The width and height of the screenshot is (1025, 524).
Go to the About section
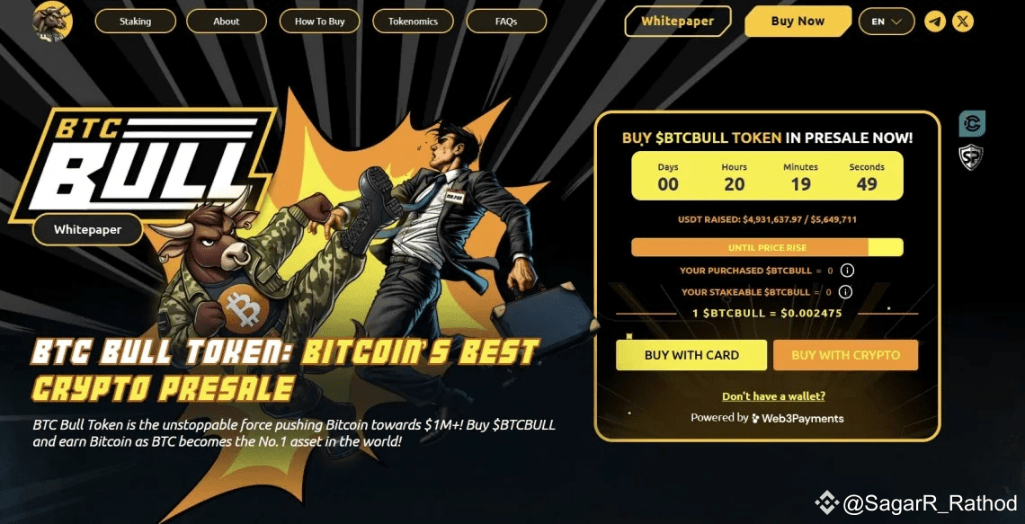(227, 22)
